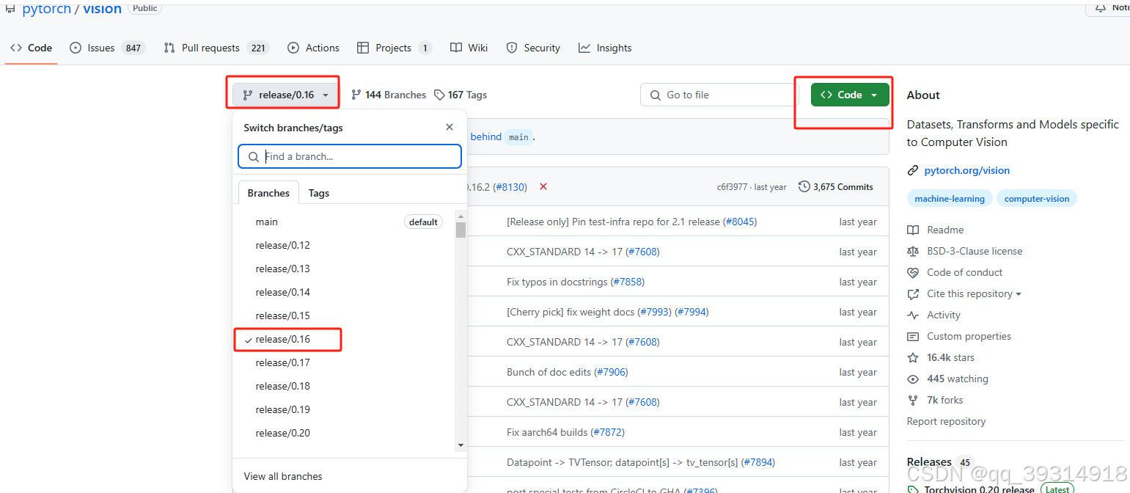Select the Branches tab in popup
The height and width of the screenshot is (493, 1130).
point(268,193)
